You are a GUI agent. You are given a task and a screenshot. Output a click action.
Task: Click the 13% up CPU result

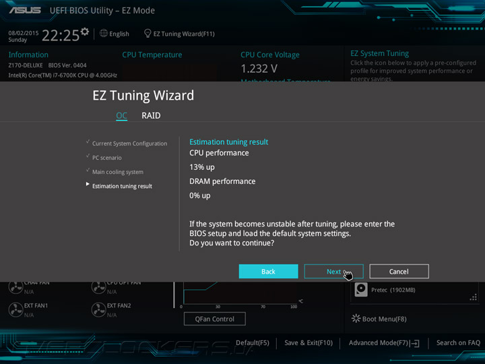(202, 167)
